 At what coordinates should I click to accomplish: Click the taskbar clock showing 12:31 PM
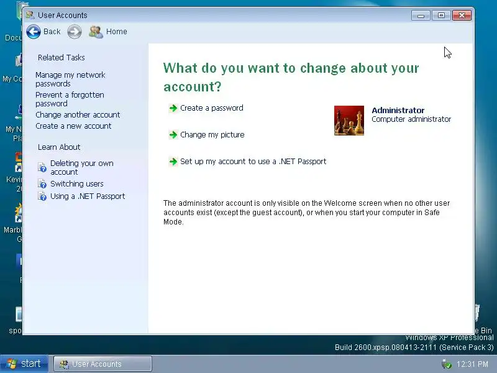coord(472,364)
